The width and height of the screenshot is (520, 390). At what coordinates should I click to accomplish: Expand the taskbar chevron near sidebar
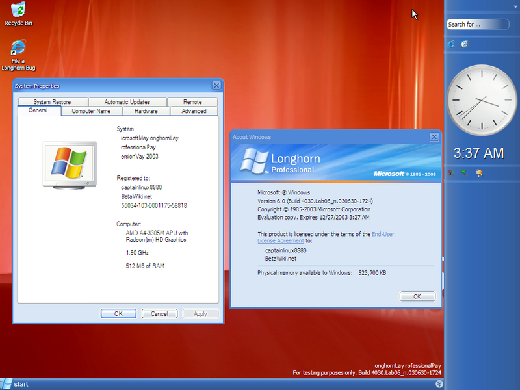[x=439, y=384]
